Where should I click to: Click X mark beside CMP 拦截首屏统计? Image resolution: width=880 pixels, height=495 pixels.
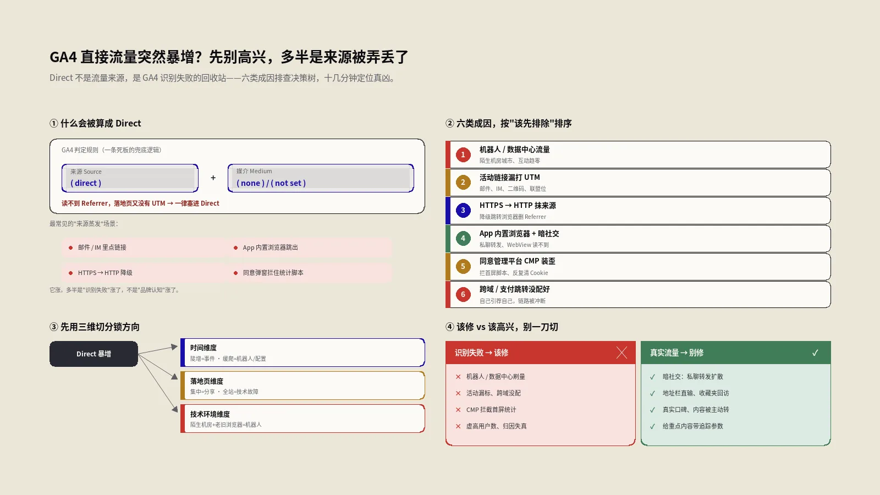point(458,410)
